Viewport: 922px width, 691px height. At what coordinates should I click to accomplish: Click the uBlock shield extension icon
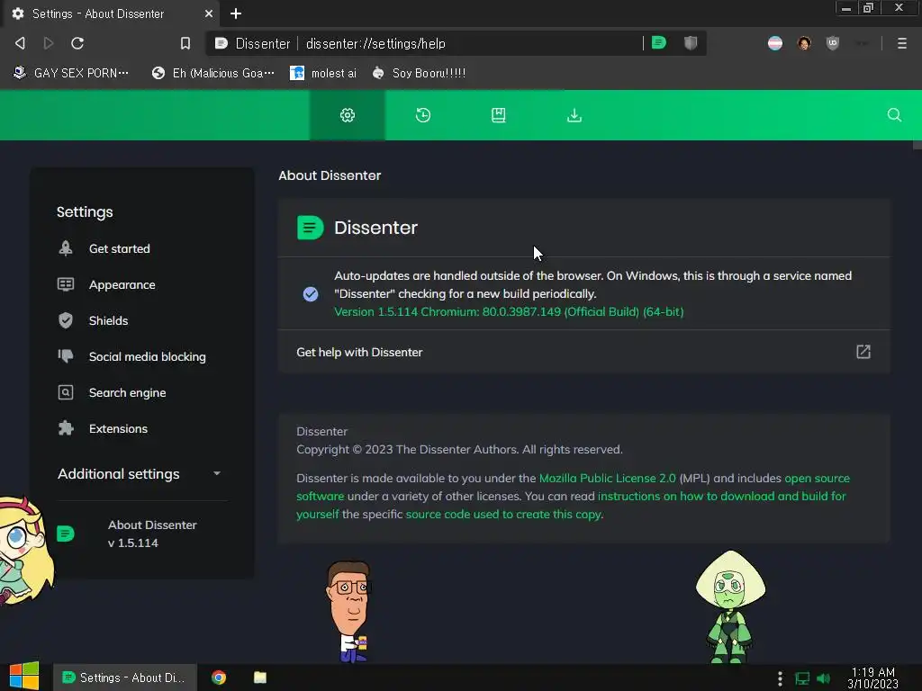click(833, 43)
